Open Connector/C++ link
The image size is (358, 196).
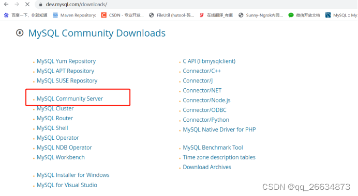pos(202,71)
